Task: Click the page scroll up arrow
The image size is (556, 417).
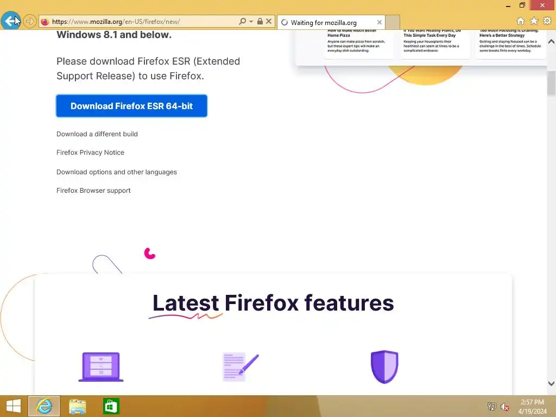Action: 552,41
